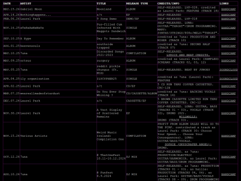
Task: Select the release type CD/EP
Action: pos(131,86)
